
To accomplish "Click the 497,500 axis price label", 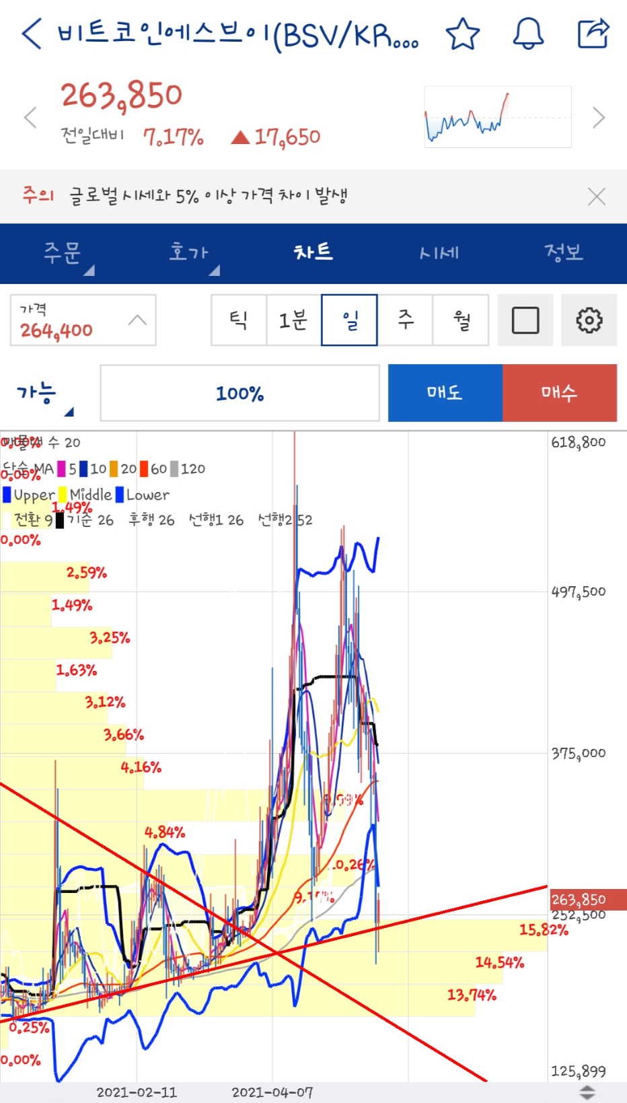I will pyautogui.click(x=579, y=592).
